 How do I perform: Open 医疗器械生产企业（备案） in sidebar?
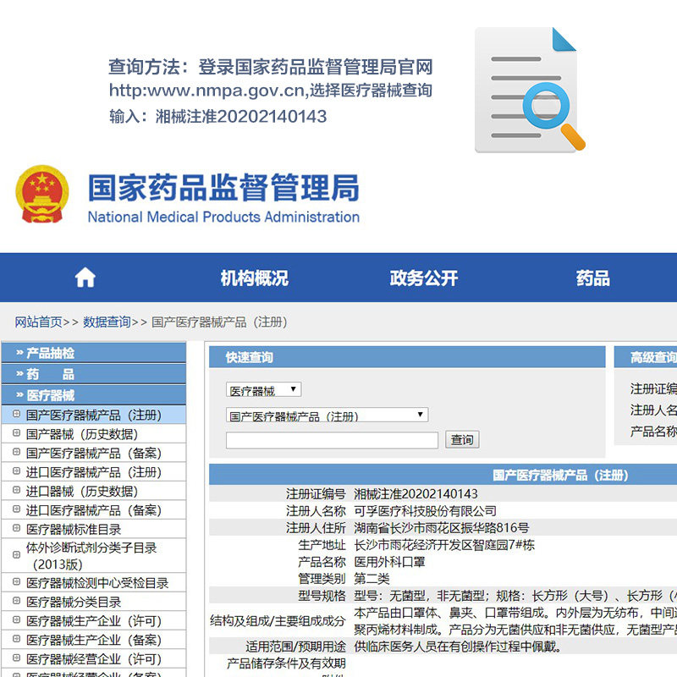click(94, 640)
